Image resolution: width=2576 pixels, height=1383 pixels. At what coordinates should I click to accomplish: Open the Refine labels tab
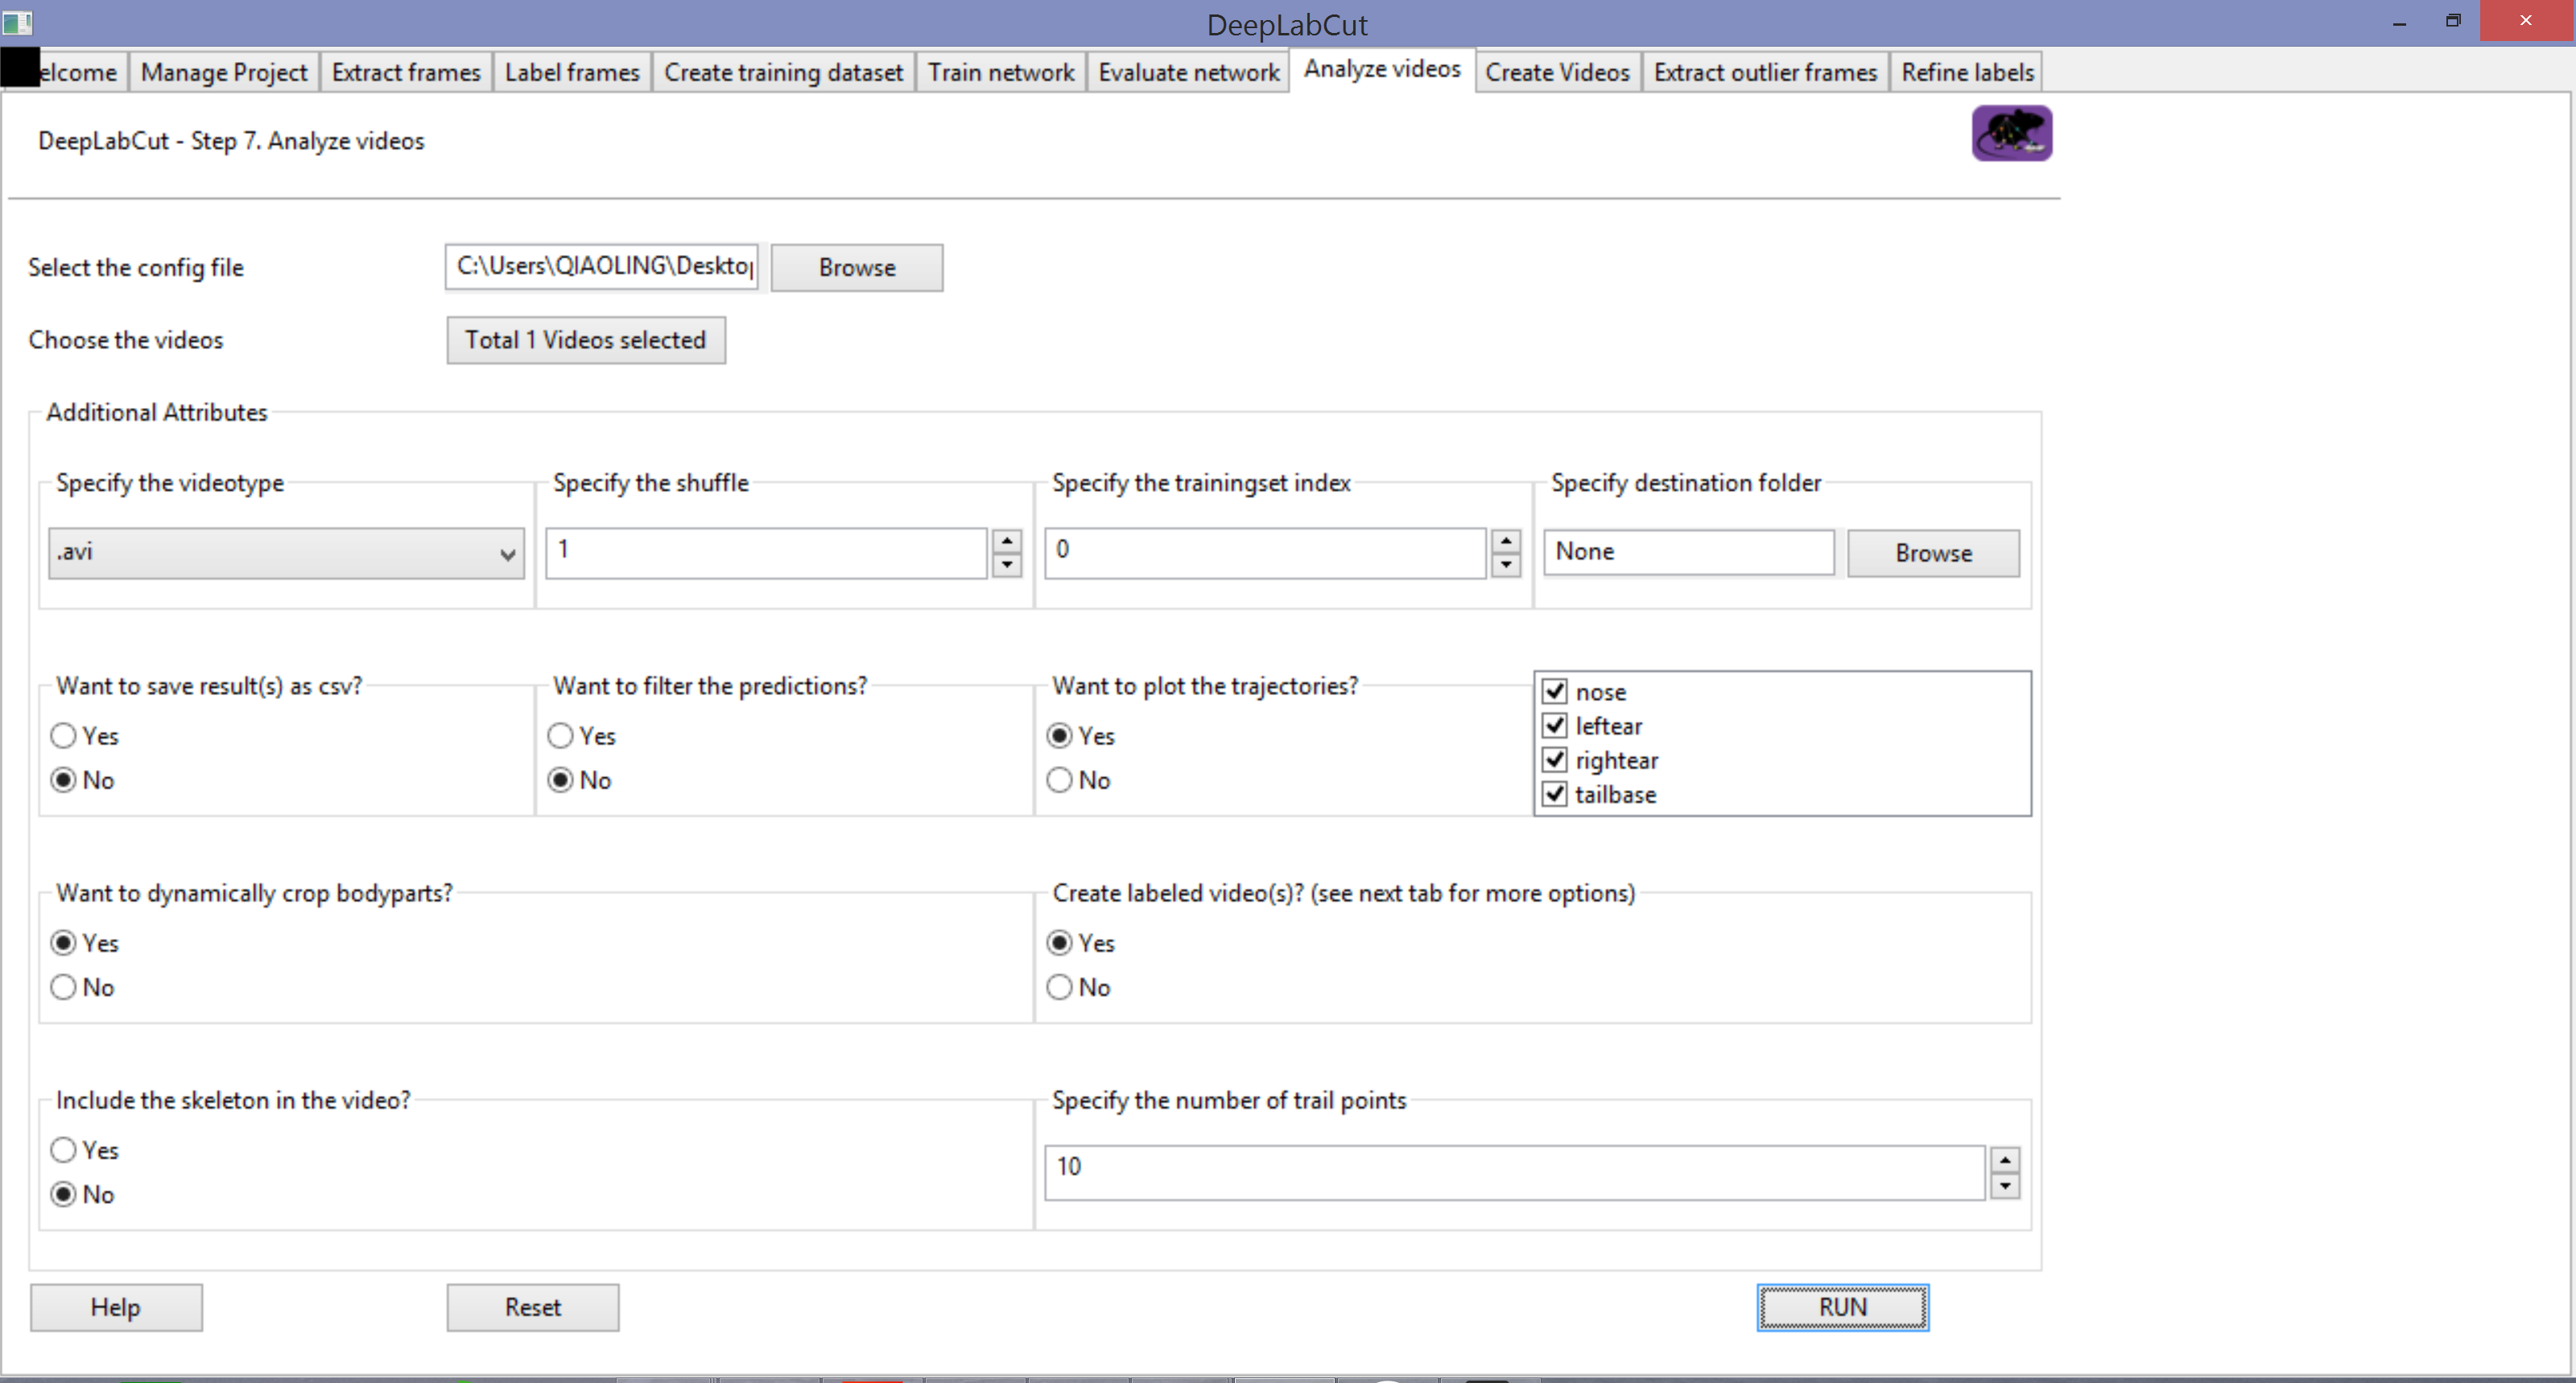pyautogui.click(x=1966, y=71)
